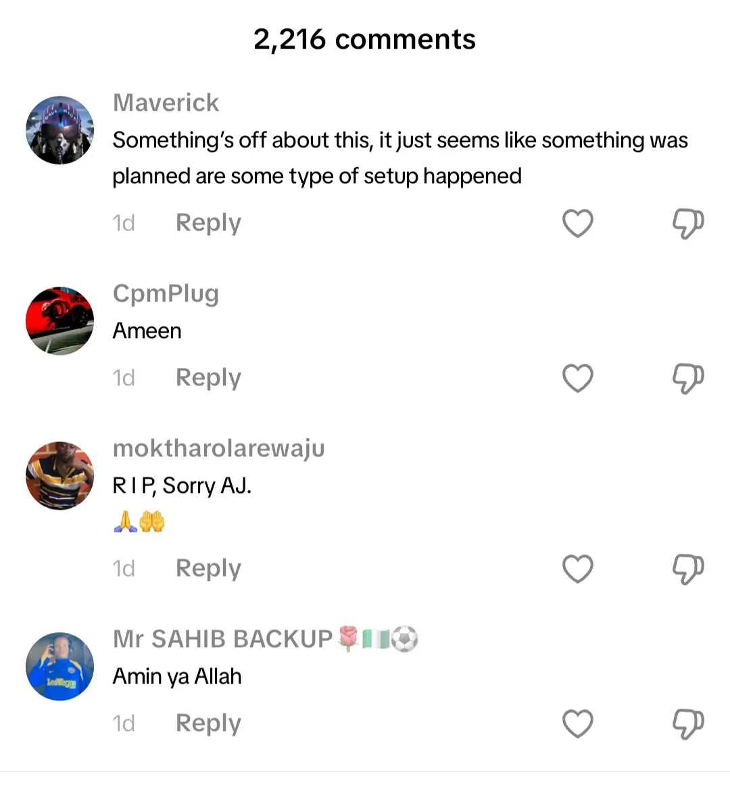Like Maverick's comment with the heart
This screenshot has height=785, width=730.
(x=578, y=224)
